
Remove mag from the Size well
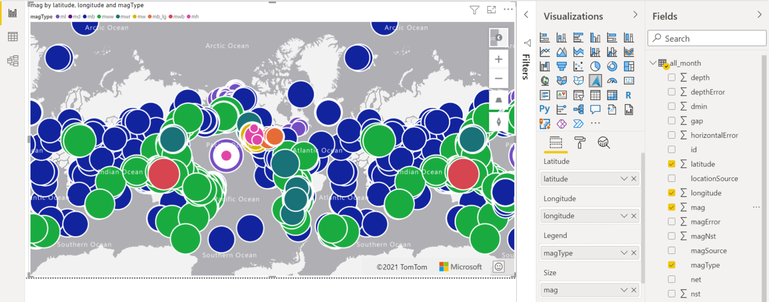[634, 290]
